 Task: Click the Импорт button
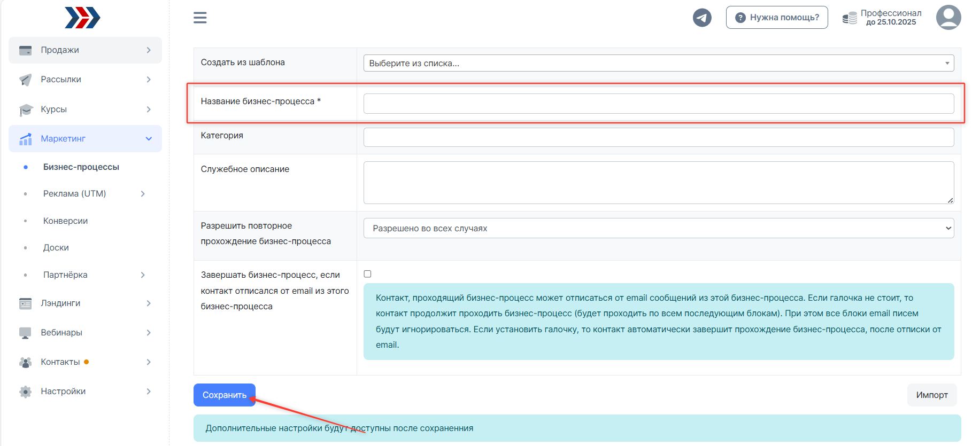click(931, 395)
